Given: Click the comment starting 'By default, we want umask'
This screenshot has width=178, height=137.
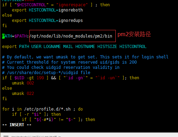Looking at the screenshot, I should tap(85, 57).
